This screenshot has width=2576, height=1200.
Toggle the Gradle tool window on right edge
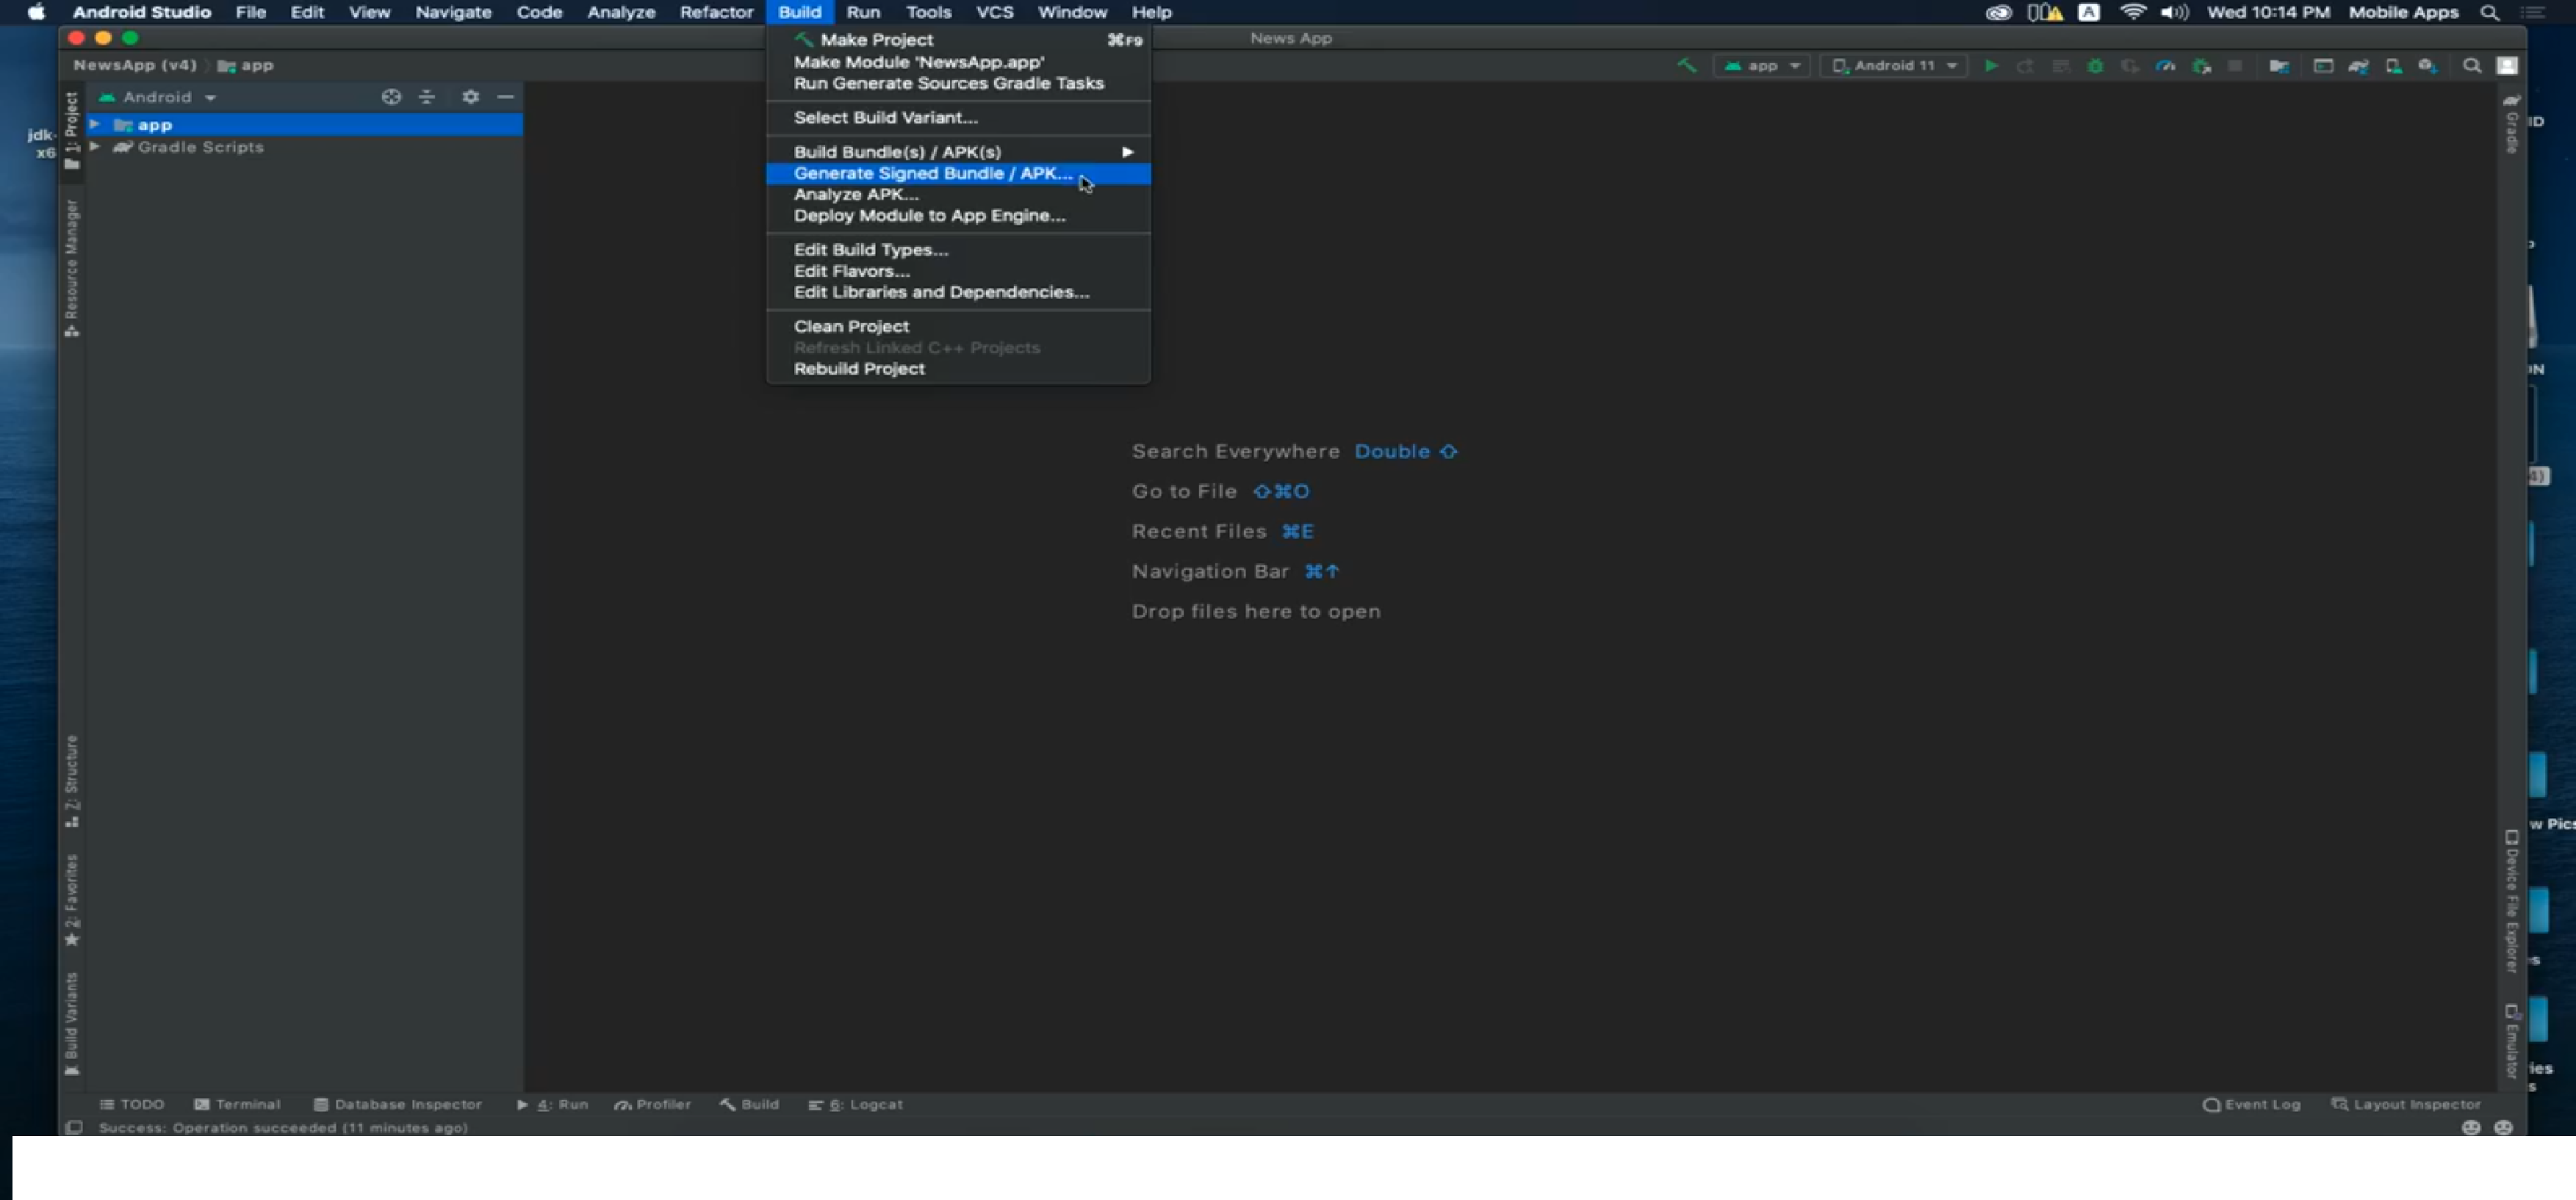pos(2511,124)
